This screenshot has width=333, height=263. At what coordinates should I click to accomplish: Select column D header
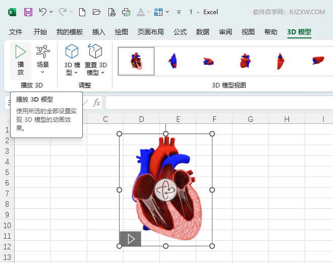coord(141,119)
